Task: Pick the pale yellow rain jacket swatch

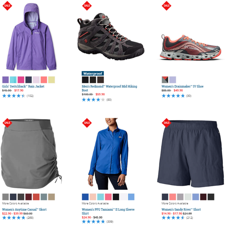Action: tap(52, 80)
